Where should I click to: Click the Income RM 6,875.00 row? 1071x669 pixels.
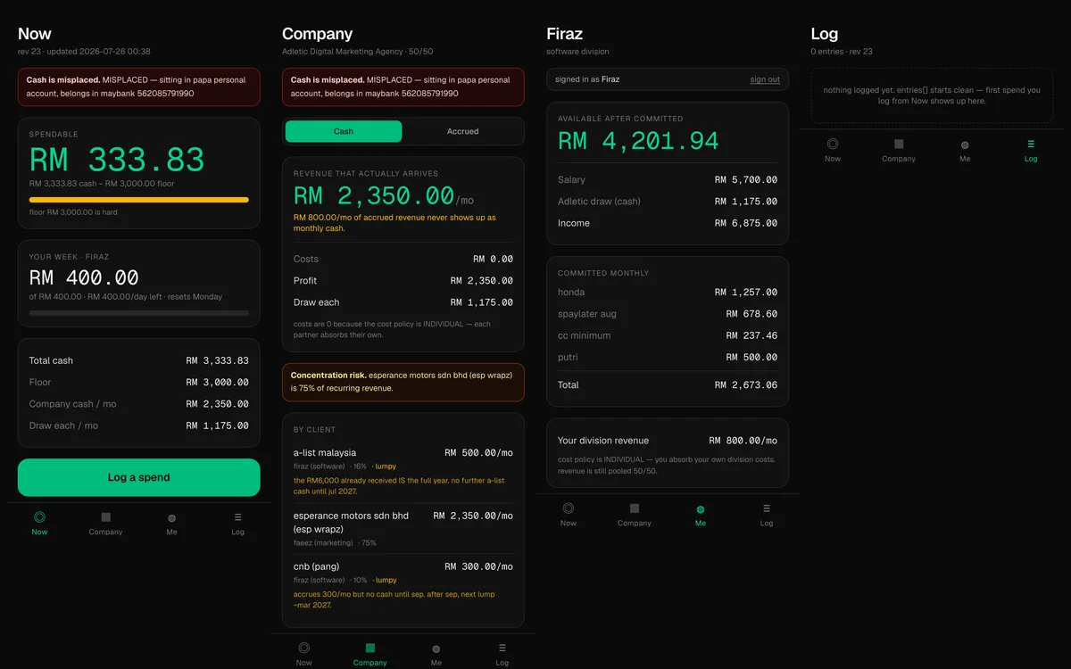click(x=668, y=223)
